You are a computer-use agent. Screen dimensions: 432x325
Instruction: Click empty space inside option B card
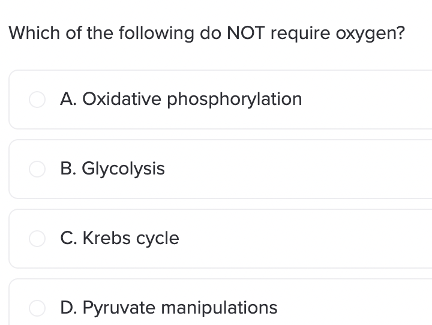tap(298, 169)
